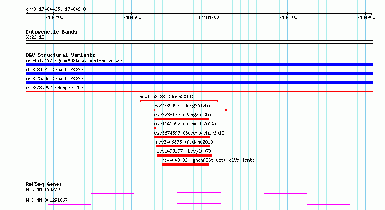Click the blue bar under dgv503n21
Image resolution: width=385 pixels, height=210 pixels.
[199, 74]
